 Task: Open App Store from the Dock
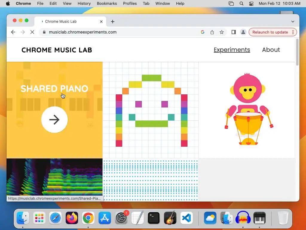click(105, 218)
